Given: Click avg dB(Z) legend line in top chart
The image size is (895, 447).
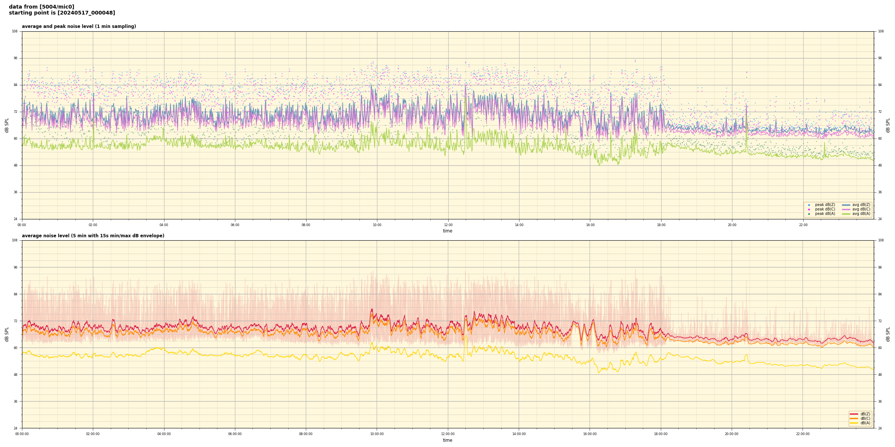Looking at the screenshot, I should pos(846,205).
